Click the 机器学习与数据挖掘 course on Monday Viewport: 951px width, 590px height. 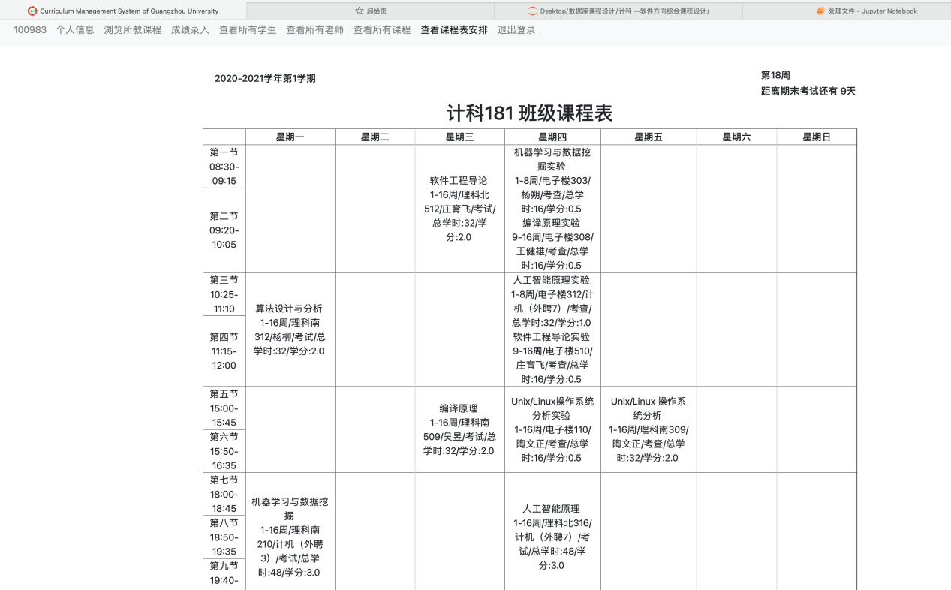click(x=289, y=537)
